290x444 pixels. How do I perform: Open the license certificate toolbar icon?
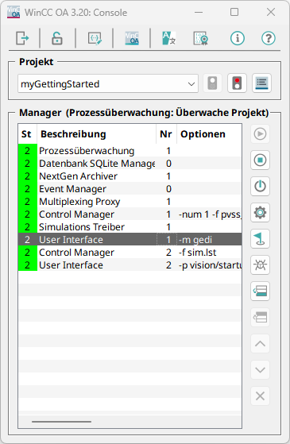(201, 38)
